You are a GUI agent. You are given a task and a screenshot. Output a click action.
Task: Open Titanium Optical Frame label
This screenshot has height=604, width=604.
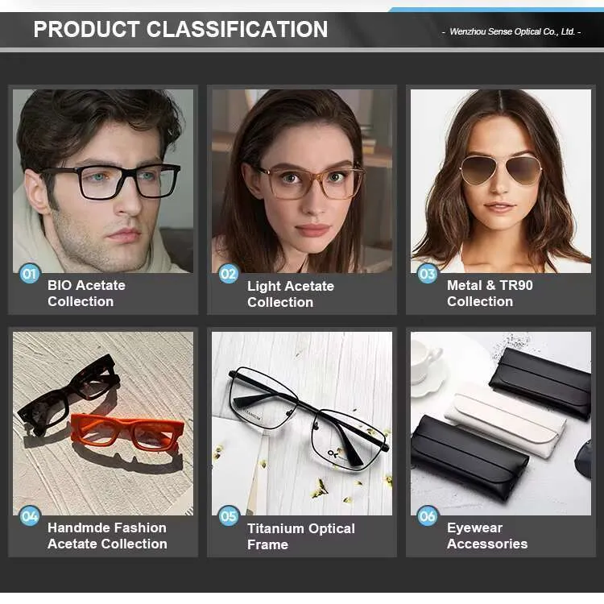301,536
